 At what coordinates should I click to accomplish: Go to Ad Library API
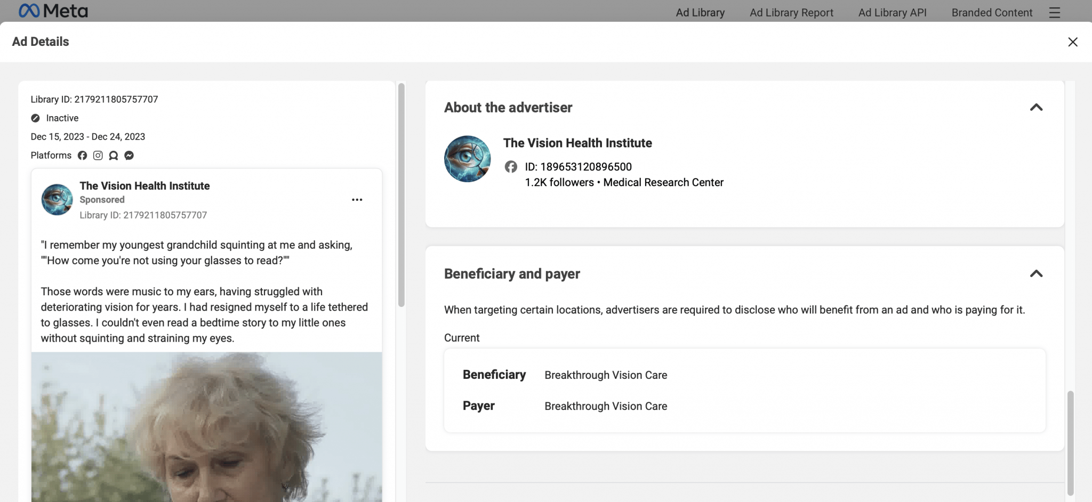[x=892, y=13]
